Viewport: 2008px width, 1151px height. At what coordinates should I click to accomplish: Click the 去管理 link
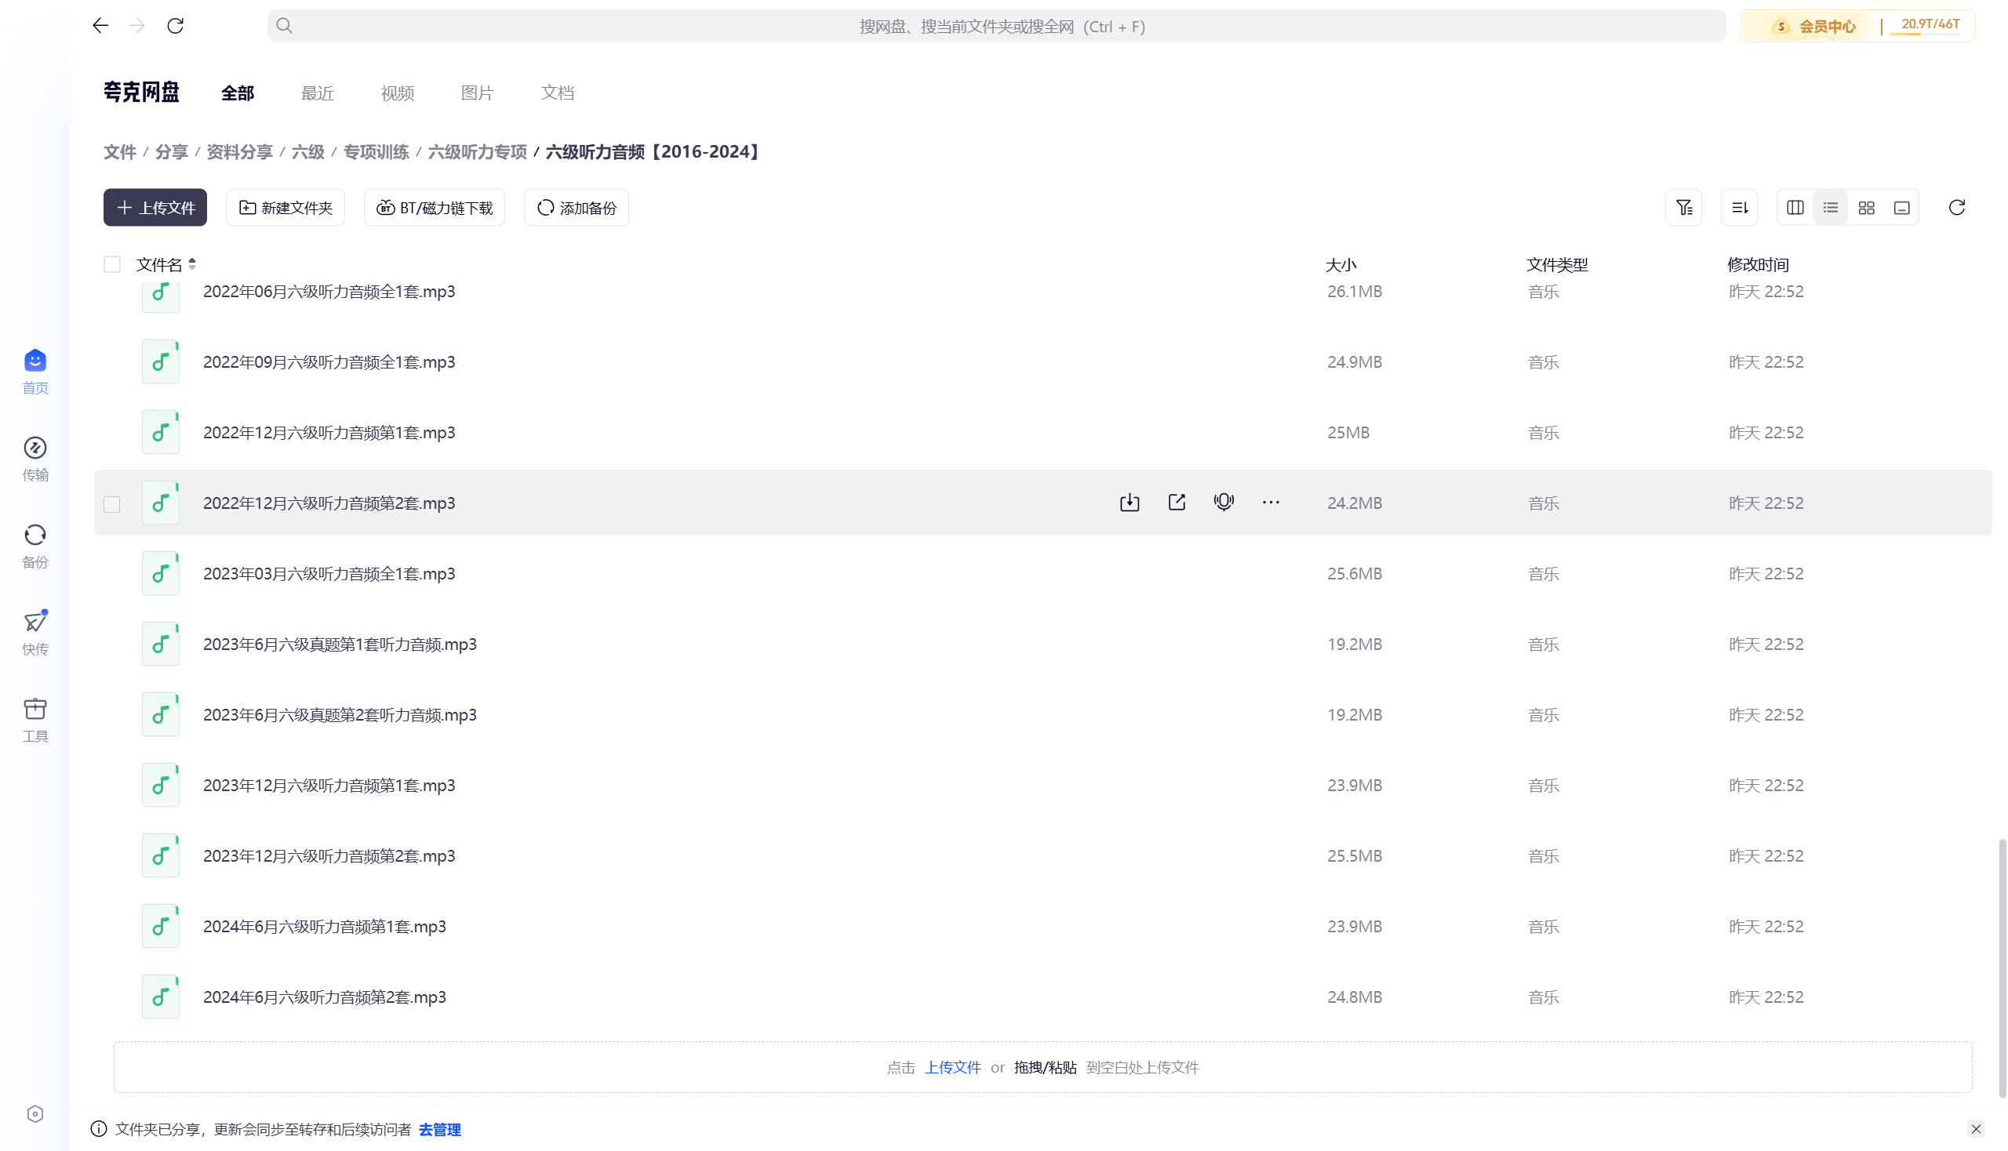coord(440,1130)
